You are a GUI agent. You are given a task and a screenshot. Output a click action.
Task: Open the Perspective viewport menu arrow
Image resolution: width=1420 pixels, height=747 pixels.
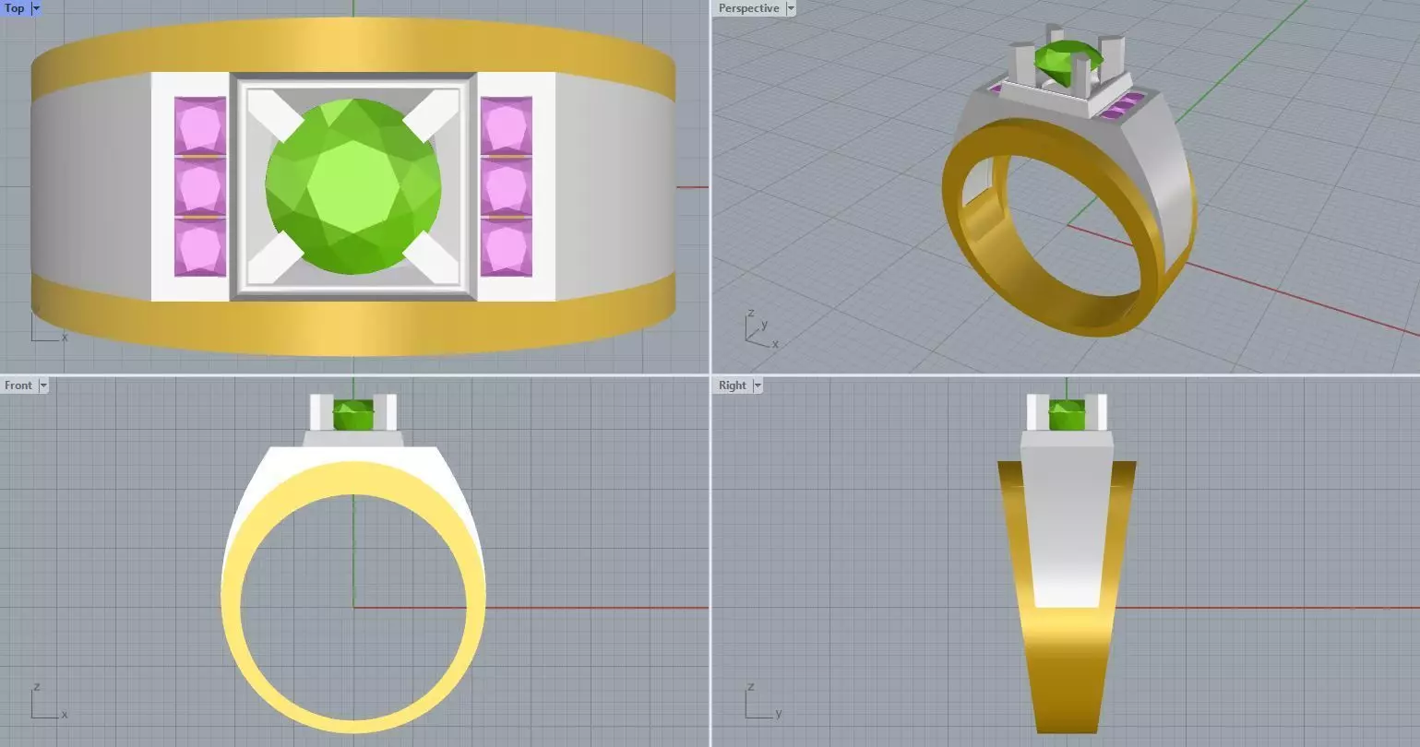tap(791, 8)
